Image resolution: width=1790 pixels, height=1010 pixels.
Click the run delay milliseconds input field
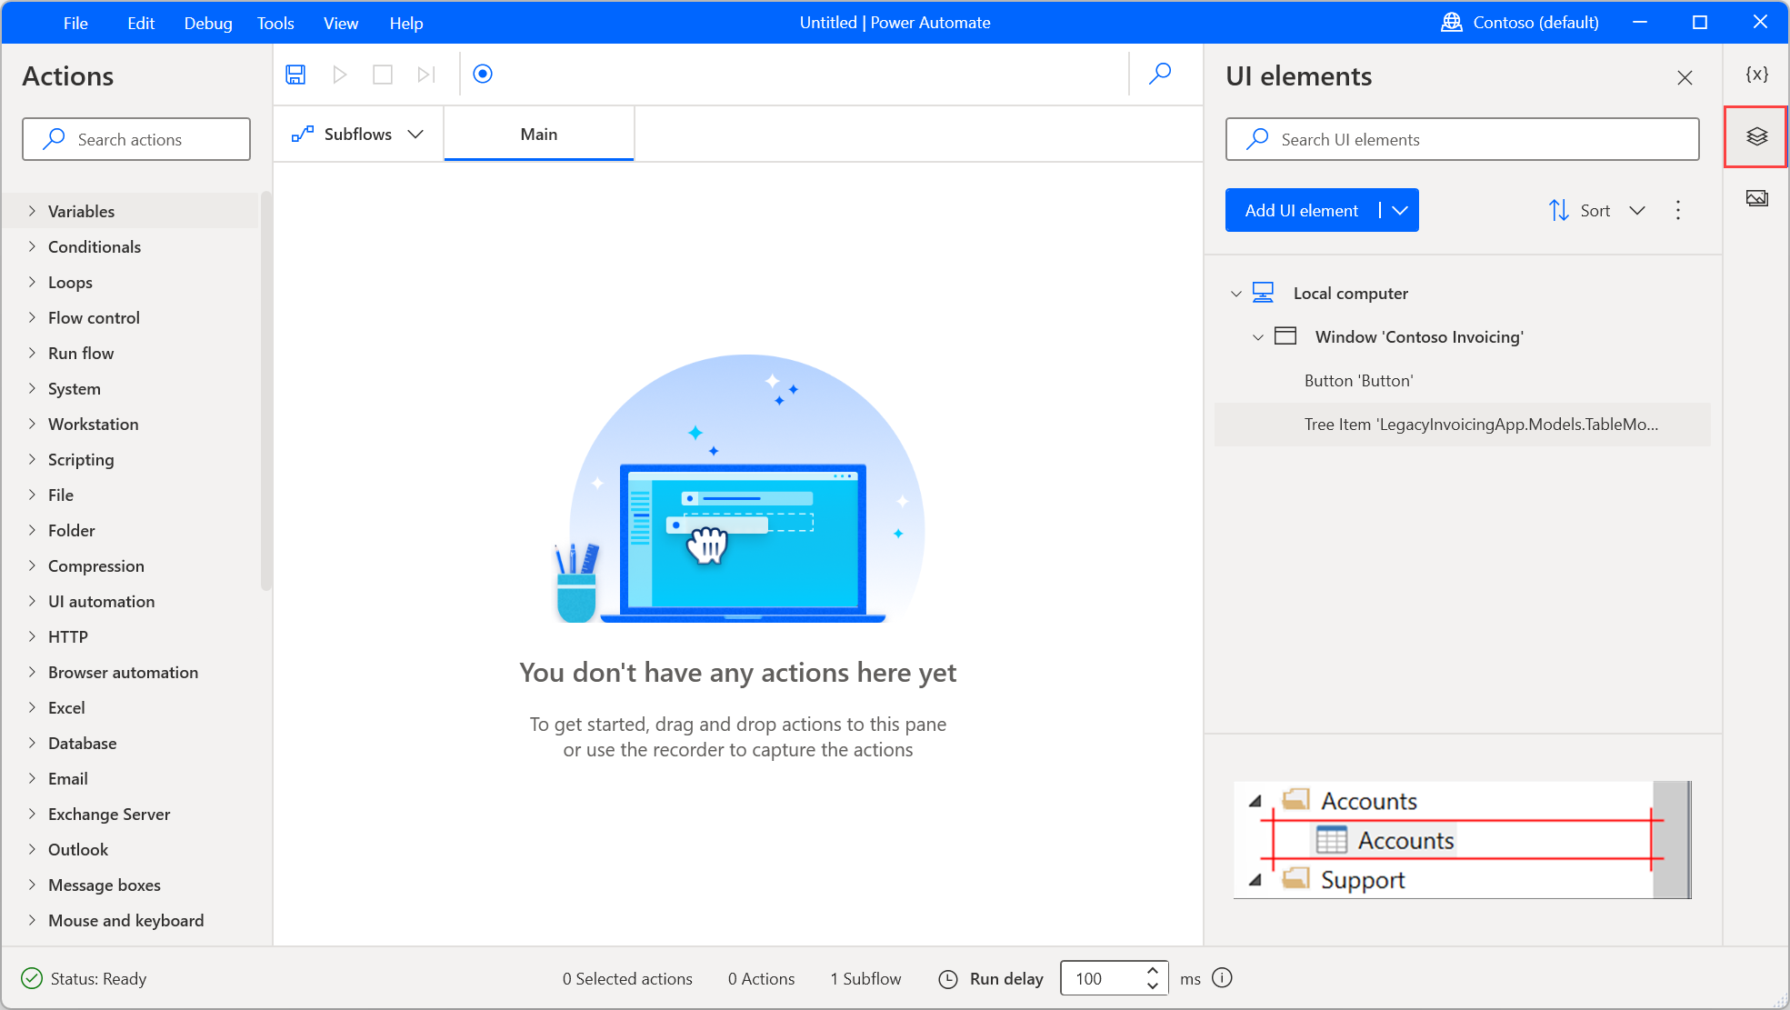(x=1100, y=978)
